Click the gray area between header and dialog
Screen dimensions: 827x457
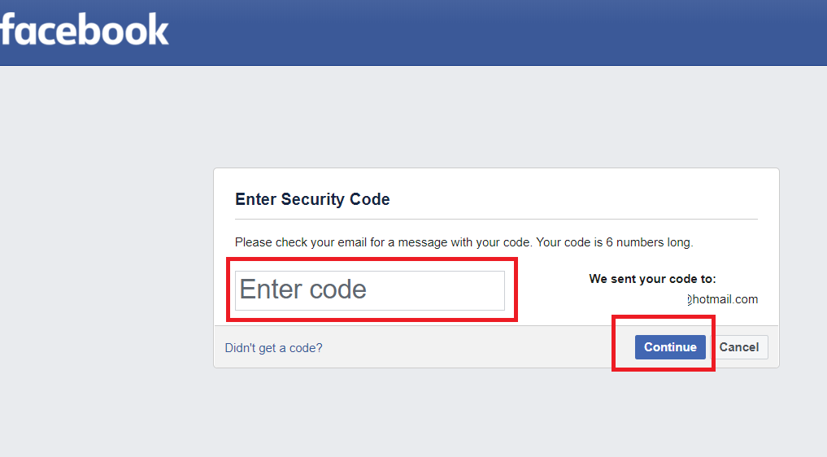pos(488,118)
